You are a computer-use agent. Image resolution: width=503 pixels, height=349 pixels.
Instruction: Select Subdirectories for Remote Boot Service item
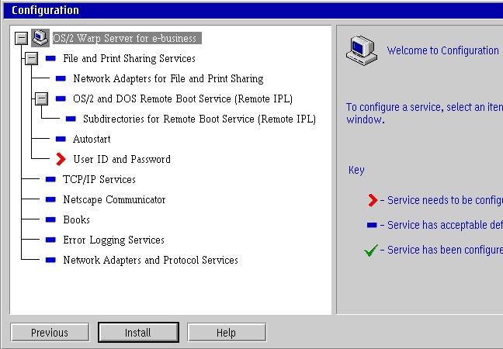pyautogui.click(x=199, y=119)
